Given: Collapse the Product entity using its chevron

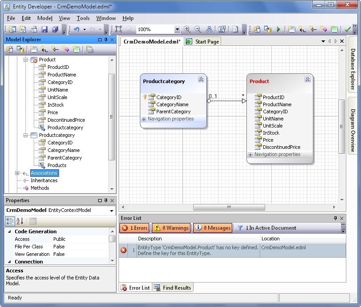Looking at the screenshot, I should tap(308, 79).
